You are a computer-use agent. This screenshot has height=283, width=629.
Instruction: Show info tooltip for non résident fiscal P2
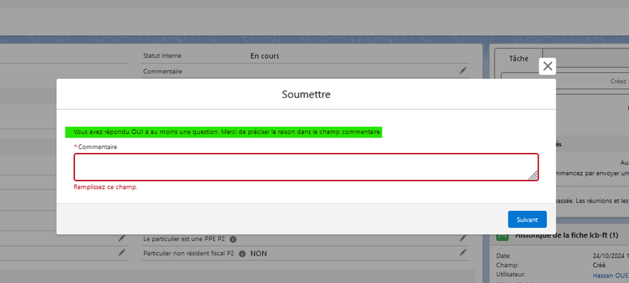(x=242, y=254)
